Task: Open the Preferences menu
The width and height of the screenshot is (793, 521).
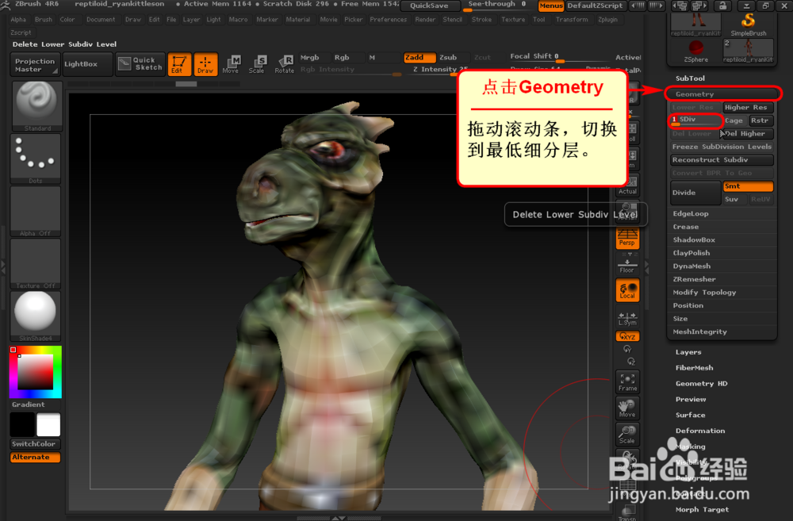Action: (x=389, y=20)
